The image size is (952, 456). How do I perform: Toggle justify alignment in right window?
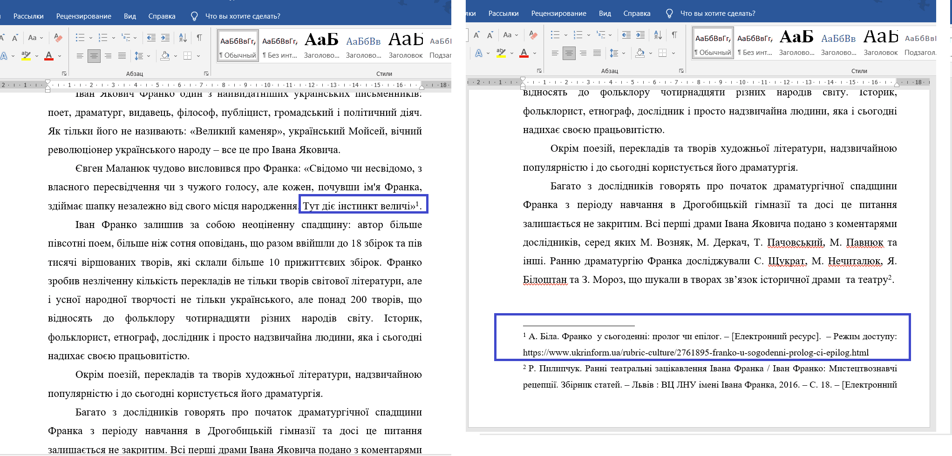pos(597,54)
